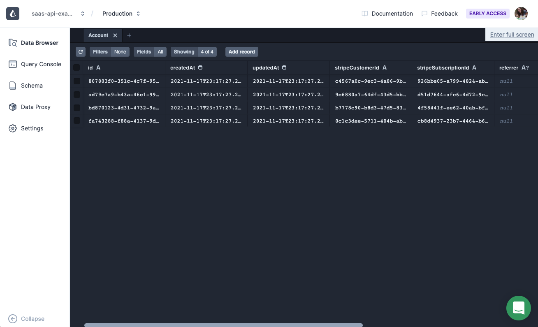Viewport: 538px width, 327px height.
Task: Open the Feedback link
Action: point(439,14)
